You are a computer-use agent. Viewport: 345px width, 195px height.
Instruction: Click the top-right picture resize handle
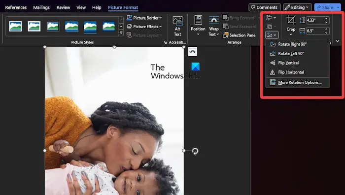[184, 47]
